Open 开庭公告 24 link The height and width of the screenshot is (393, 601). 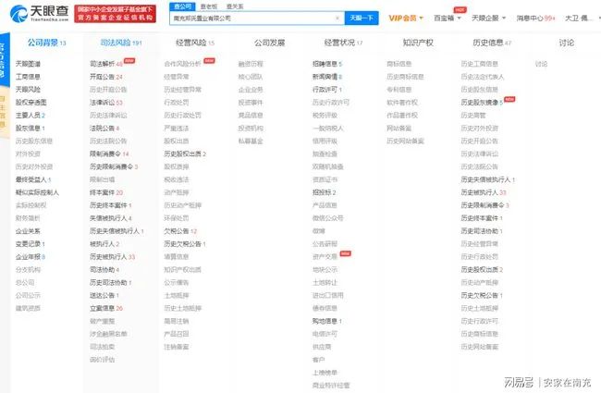(106, 77)
